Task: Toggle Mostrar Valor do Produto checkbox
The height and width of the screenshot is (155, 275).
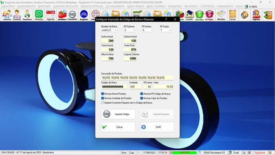Action: pyautogui.click(x=142, y=98)
